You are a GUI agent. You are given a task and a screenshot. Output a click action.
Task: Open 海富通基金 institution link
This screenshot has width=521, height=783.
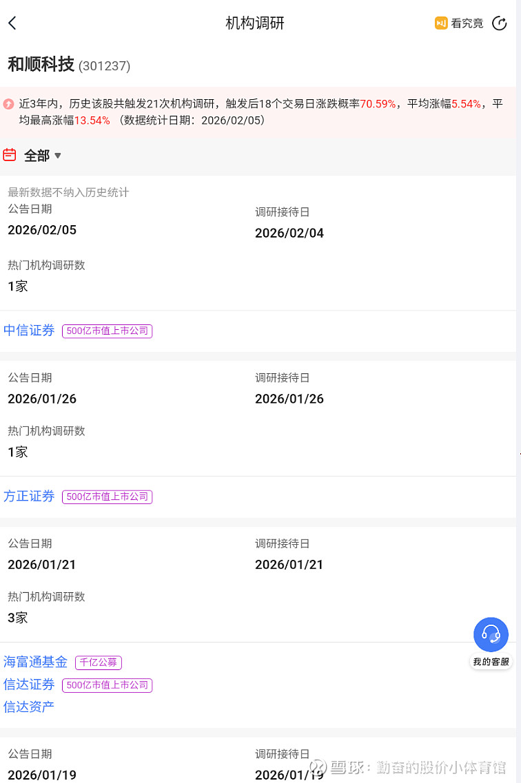click(x=36, y=662)
